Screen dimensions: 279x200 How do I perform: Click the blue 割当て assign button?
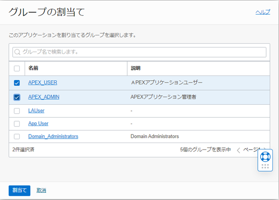19,191
